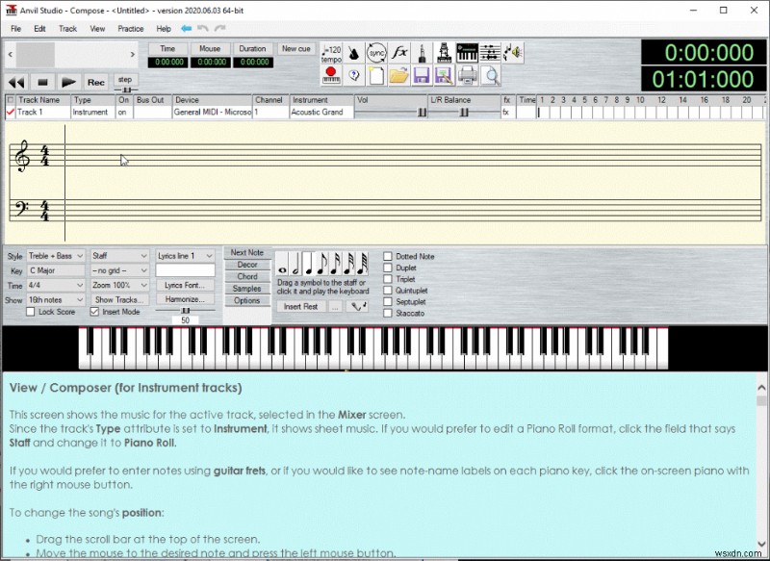The image size is (770, 561).
Task: Open a song using the folder icon
Action: [x=399, y=76]
